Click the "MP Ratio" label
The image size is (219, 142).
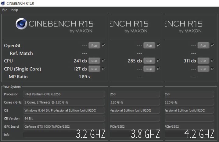coord(18,77)
